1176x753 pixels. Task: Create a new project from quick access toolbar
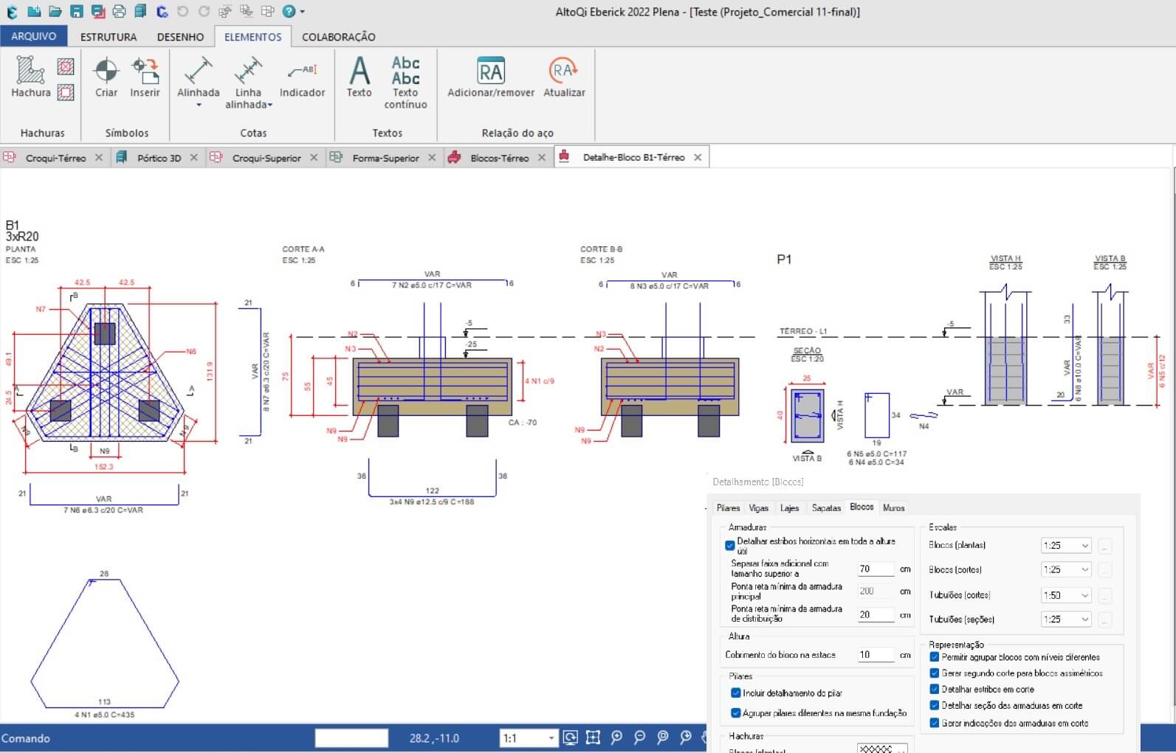click(33, 11)
